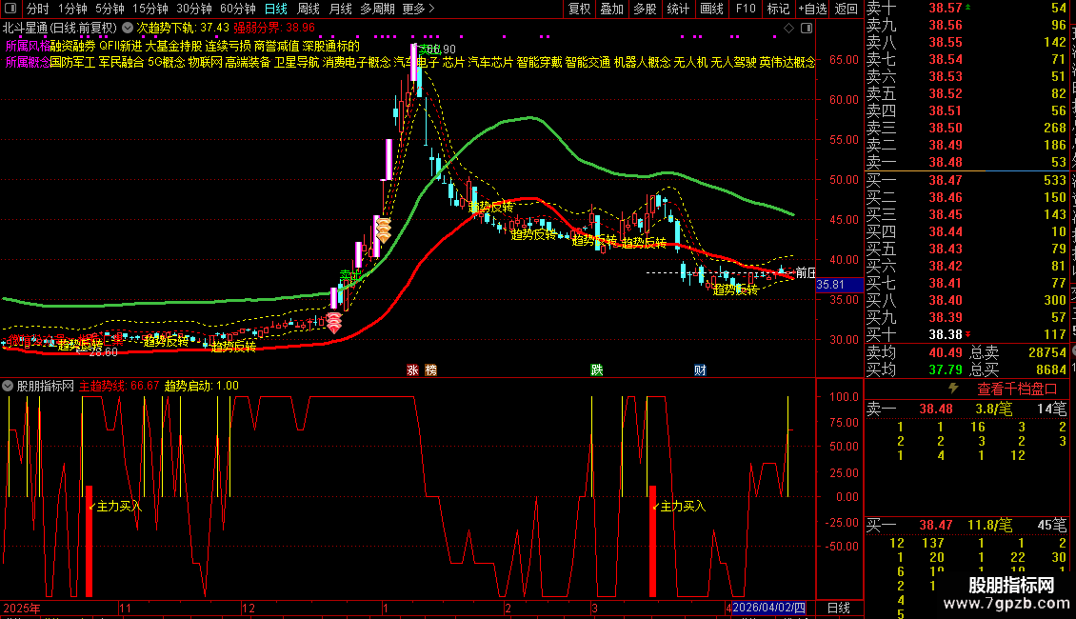The height and width of the screenshot is (619, 1076).
Task: Open the 查看千档盘口 link
Action: [1017, 389]
